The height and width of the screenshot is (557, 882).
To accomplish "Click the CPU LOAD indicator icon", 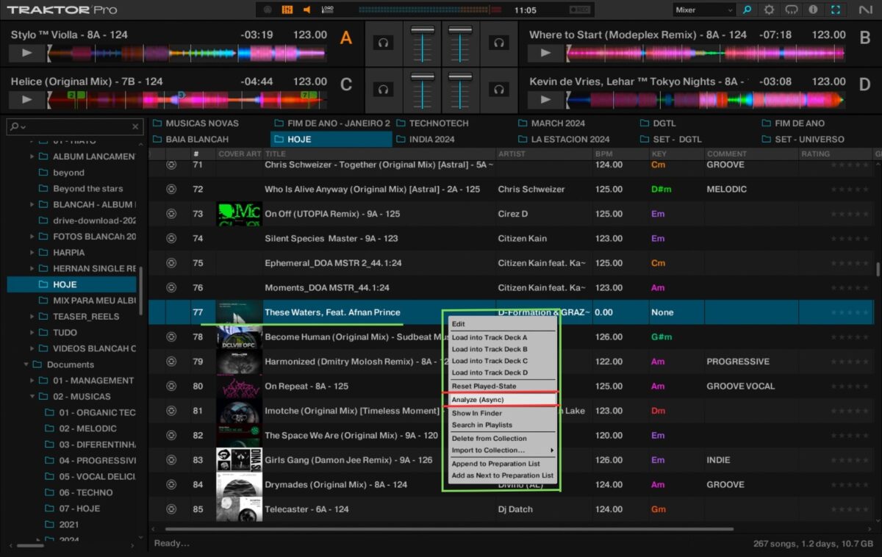I will [328, 10].
